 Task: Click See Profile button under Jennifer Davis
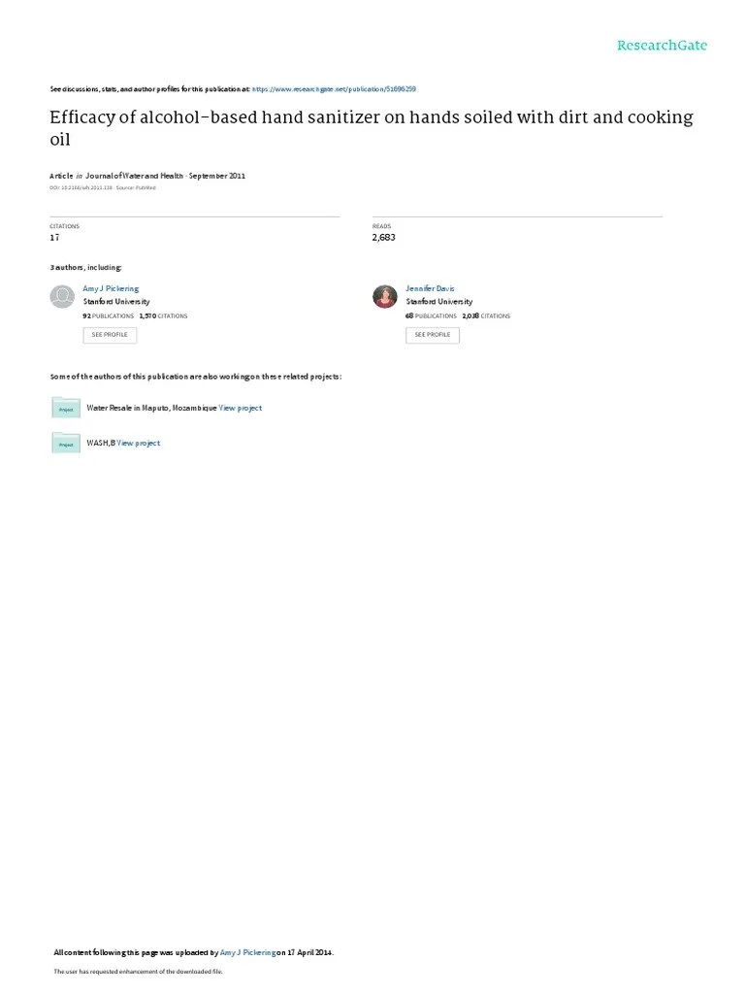(x=433, y=335)
